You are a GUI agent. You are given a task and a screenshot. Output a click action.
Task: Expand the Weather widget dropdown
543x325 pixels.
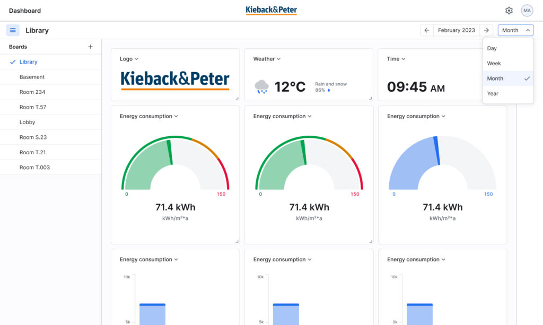(267, 59)
